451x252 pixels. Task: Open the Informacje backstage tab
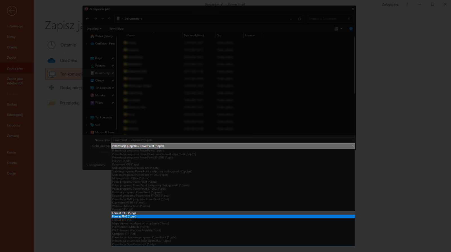tap(15, 26)
